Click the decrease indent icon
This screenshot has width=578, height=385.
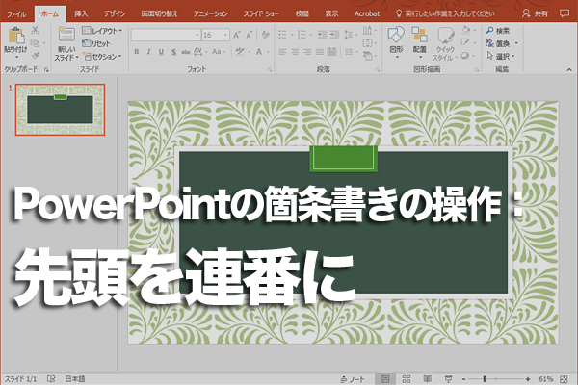pos(322,35)
